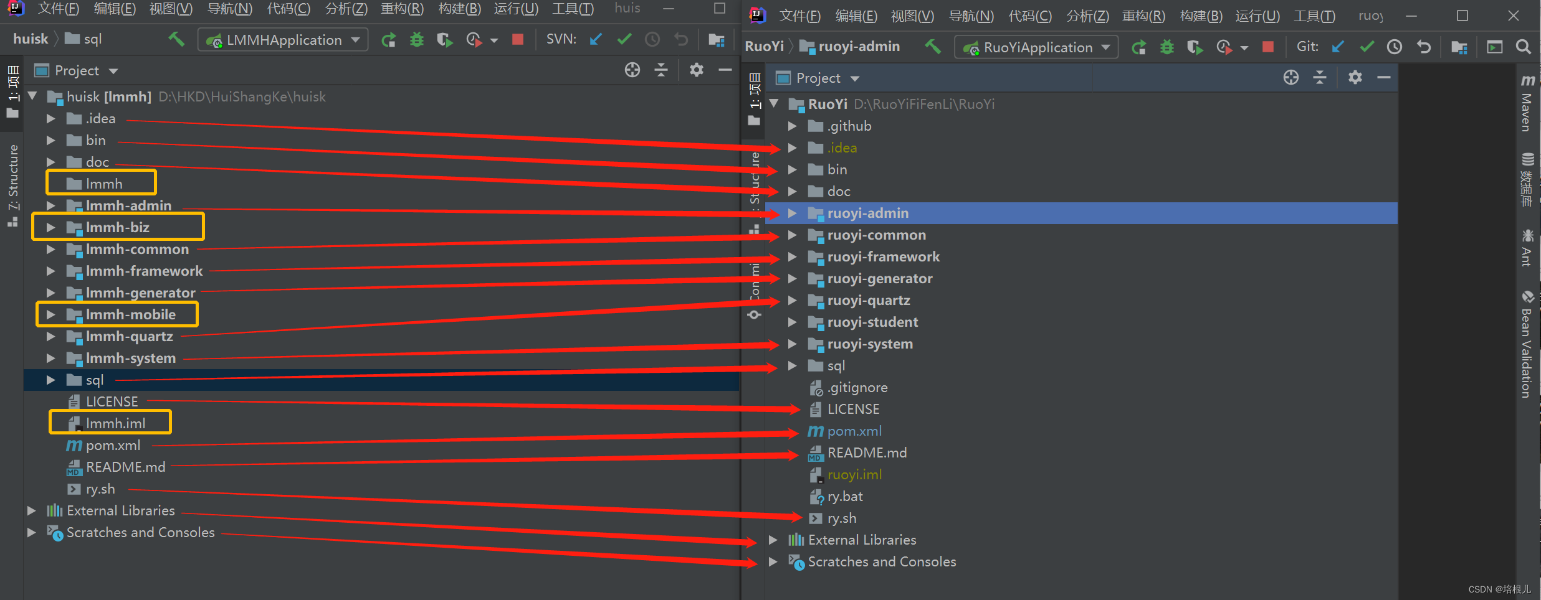Screen dimensions: 1541x600
Task: Expand lmmh-biz module folder
Action: [x=50, y=227]
